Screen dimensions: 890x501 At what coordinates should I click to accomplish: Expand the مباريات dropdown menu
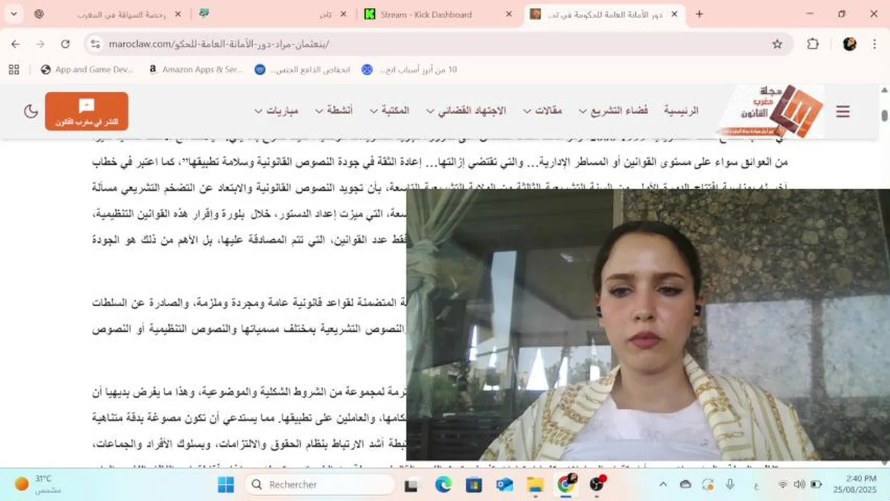(x=276, y=111)
